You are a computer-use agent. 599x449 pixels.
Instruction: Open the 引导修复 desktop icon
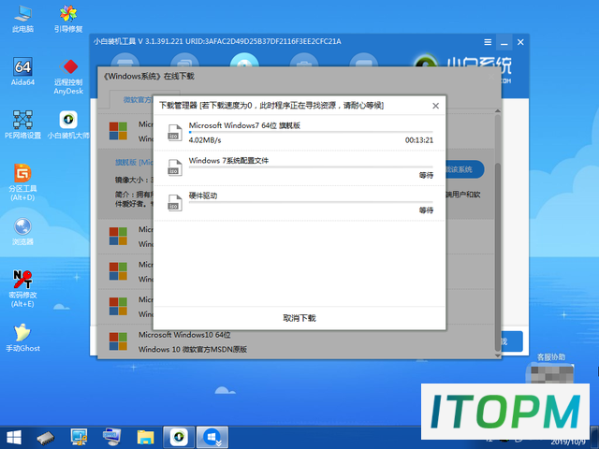(68, 19)
